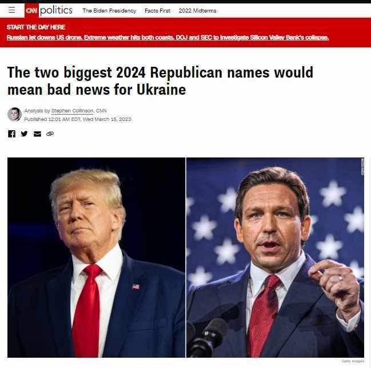Click the politics section label

pyautogui.click(x=57, y=10)
